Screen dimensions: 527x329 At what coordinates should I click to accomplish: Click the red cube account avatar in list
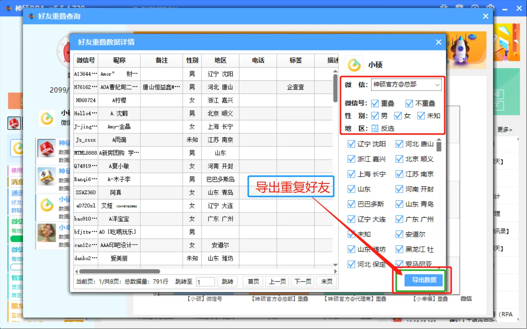(x=47, y=148)
